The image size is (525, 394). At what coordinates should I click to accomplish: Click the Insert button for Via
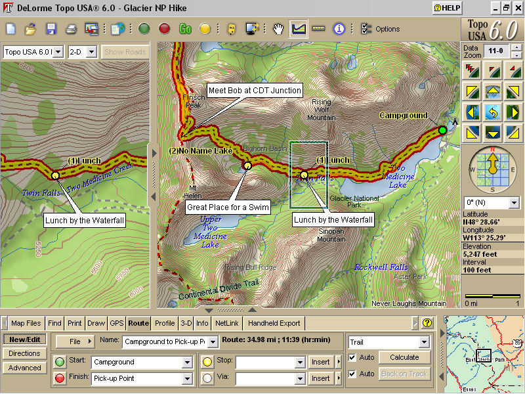click(x=321, y=379)
